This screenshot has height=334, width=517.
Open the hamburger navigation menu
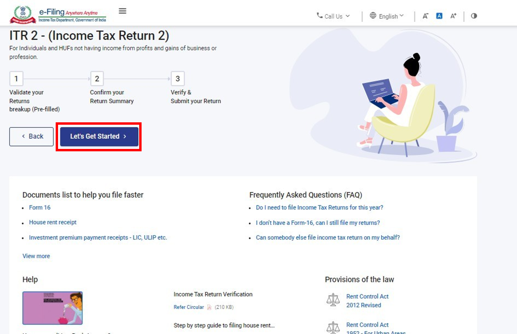[122, 11]
